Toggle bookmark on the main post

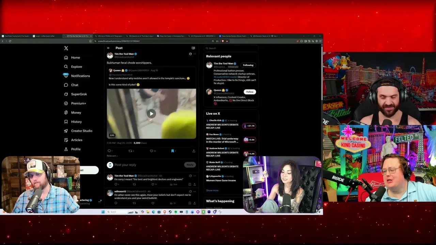(173, 151)
